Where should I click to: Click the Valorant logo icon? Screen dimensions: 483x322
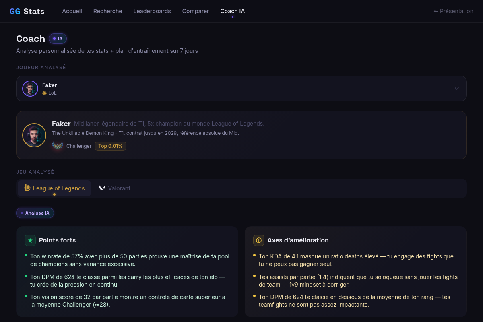click(102, 188)
